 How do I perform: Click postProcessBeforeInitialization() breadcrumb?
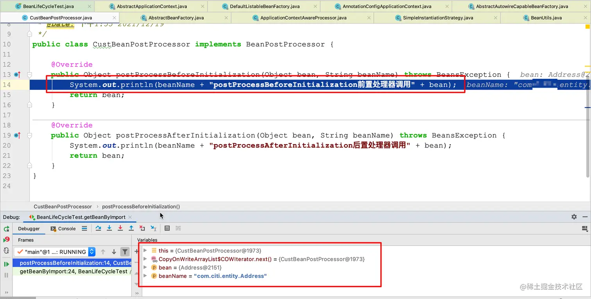tap(141, 206)
